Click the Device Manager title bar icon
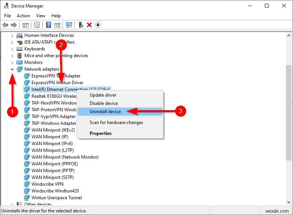 coord(6,6)
